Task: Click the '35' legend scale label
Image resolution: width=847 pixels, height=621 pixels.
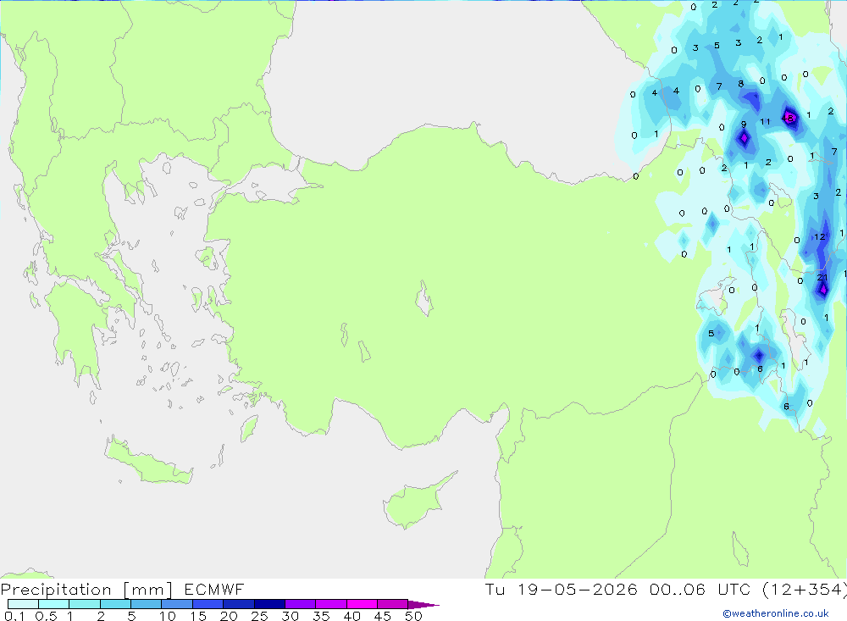Action: point(321,616)
